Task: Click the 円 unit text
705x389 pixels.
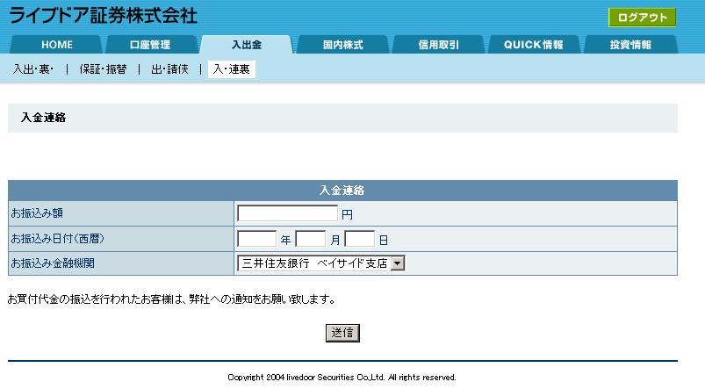Action: 347,214
